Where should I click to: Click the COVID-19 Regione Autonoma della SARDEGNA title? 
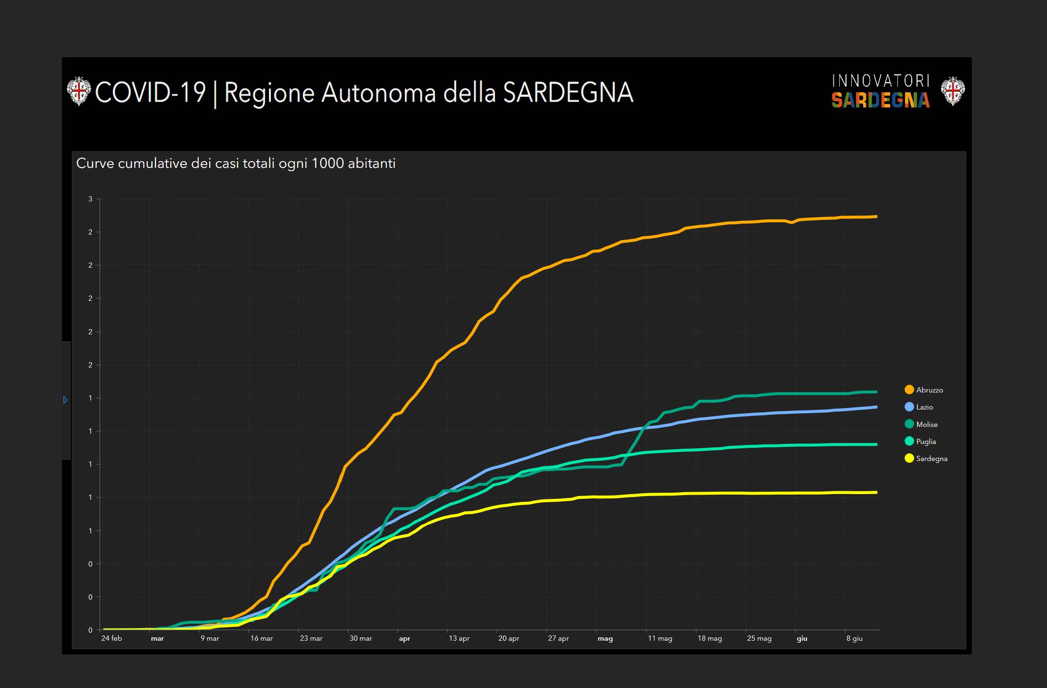pos(364,92)
